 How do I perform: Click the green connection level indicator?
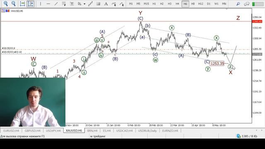click(x=258, y=4)
